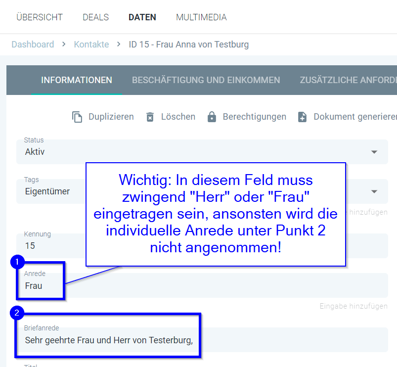Open the Tags dropdown arrow
The image size is (397, 367).
click(x=374, y=191)
